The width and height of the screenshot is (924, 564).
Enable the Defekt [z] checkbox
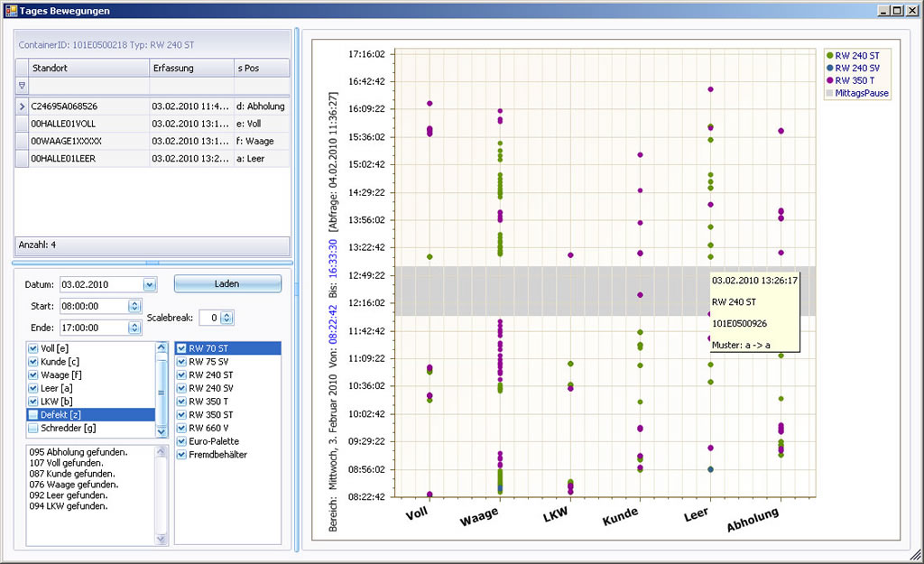(x=34, y=414)
